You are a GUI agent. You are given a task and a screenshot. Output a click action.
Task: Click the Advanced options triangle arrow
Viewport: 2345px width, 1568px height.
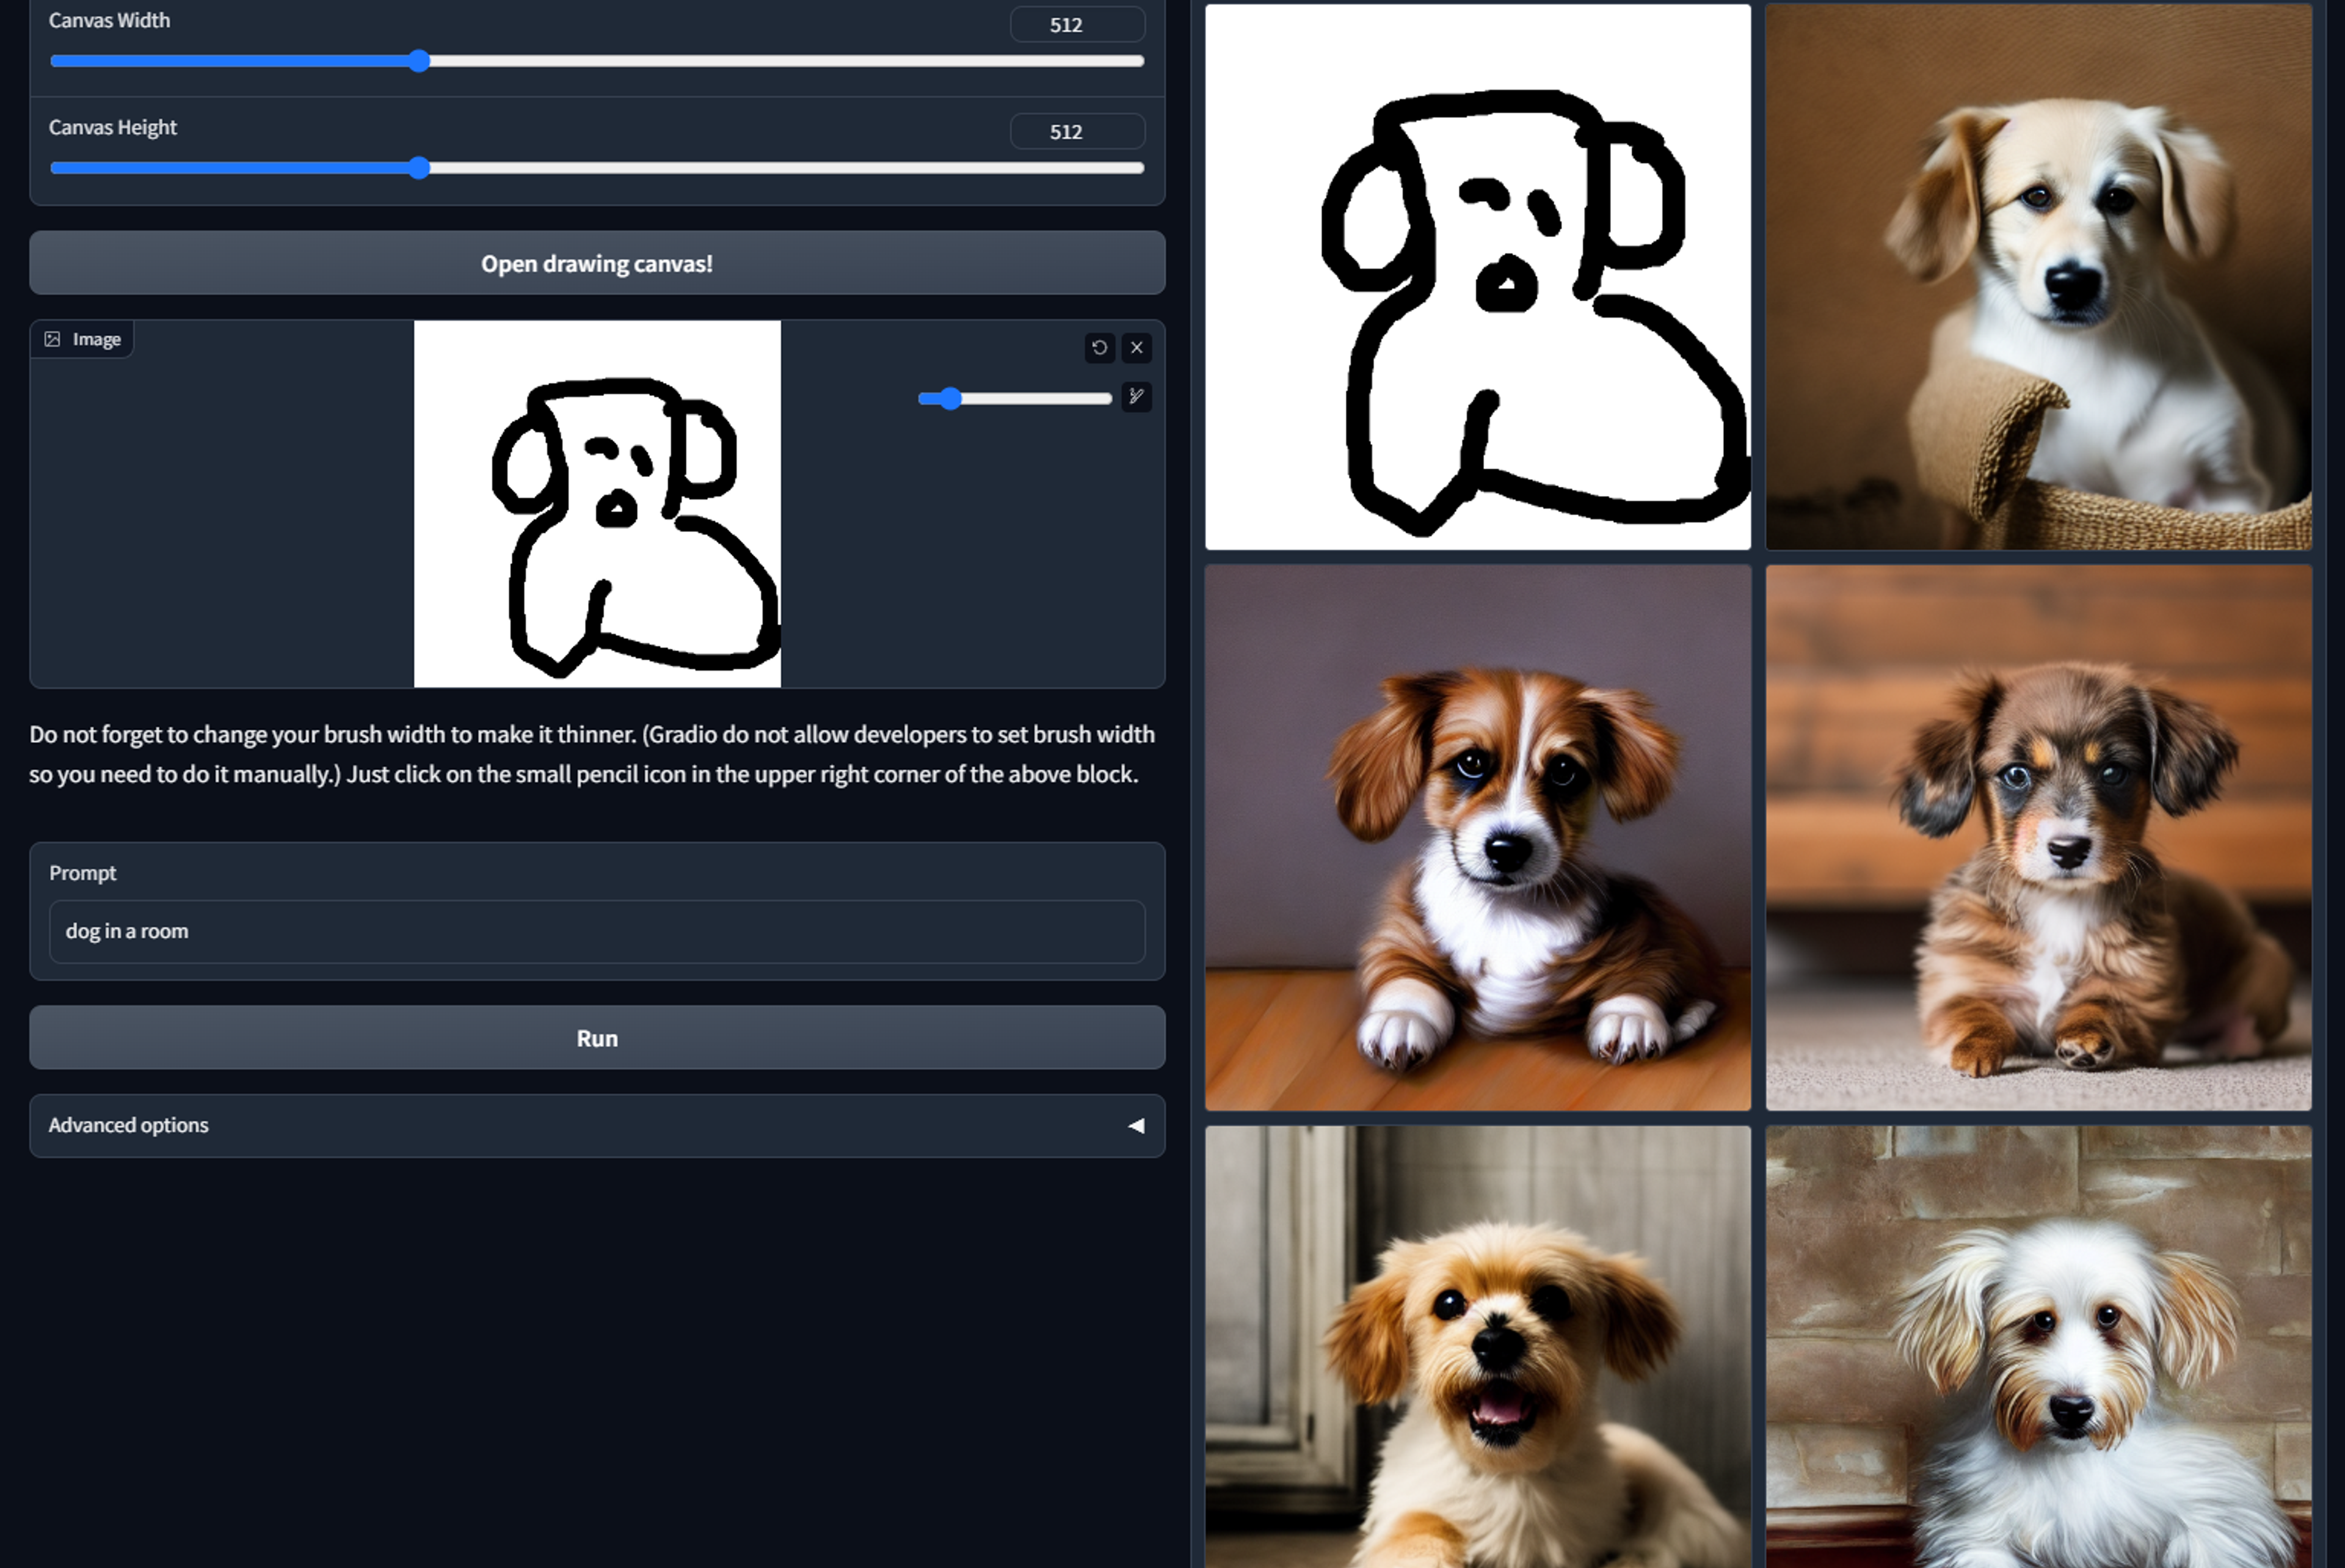(1135, 1125)
